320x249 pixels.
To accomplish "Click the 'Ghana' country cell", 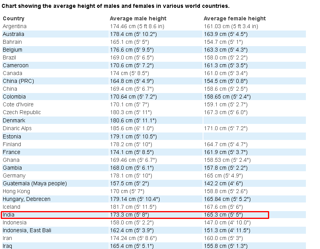I will pyautogui.click(x=11, y=160).
